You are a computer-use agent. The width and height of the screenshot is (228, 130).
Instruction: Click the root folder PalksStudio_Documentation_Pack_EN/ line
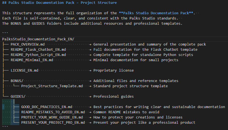[38, 39]
